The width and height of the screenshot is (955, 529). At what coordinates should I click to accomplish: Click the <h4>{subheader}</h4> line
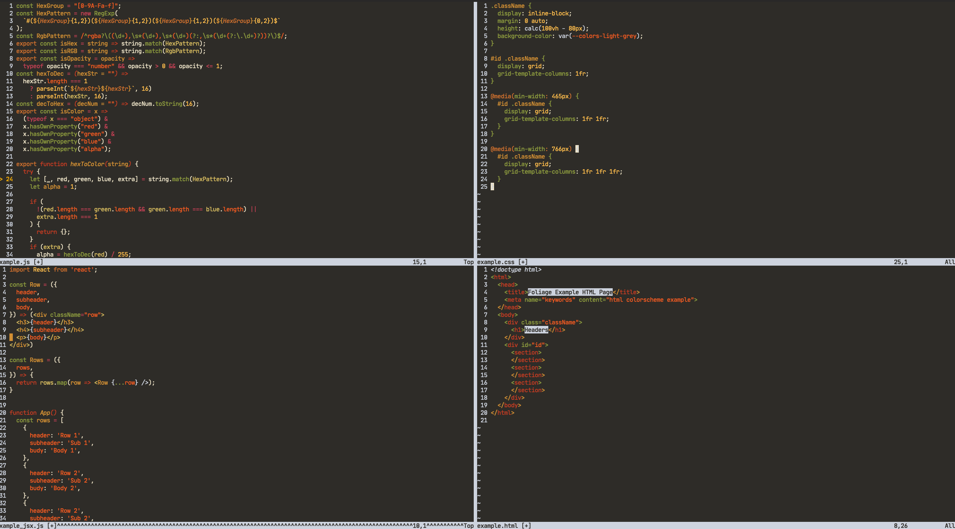point(50,330)
